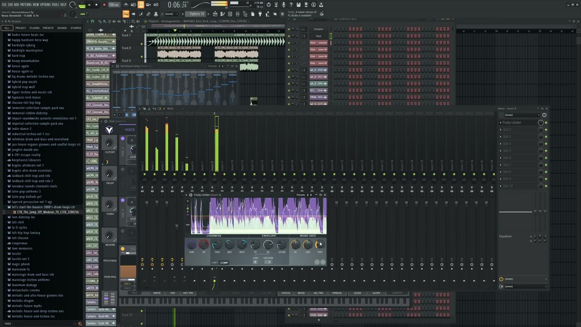Open Mixer input (none) dropdown at top
This screenshot has width=581, height=327.
(x=522, y=115)
